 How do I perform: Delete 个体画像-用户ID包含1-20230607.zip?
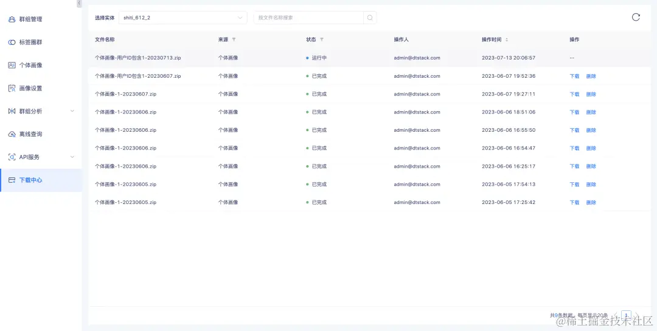tap(591, 76)
